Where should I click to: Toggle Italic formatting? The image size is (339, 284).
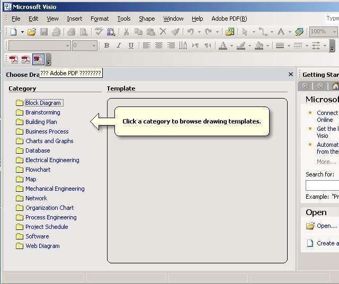coord(119,46)
